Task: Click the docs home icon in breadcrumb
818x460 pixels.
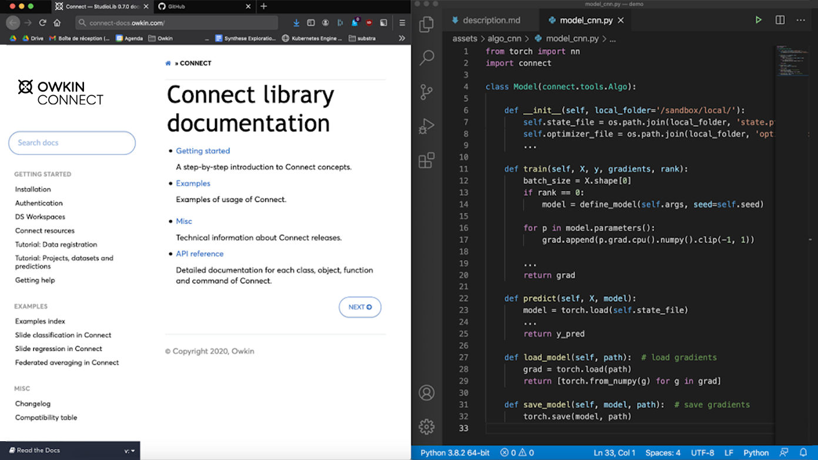Action: 168,63
